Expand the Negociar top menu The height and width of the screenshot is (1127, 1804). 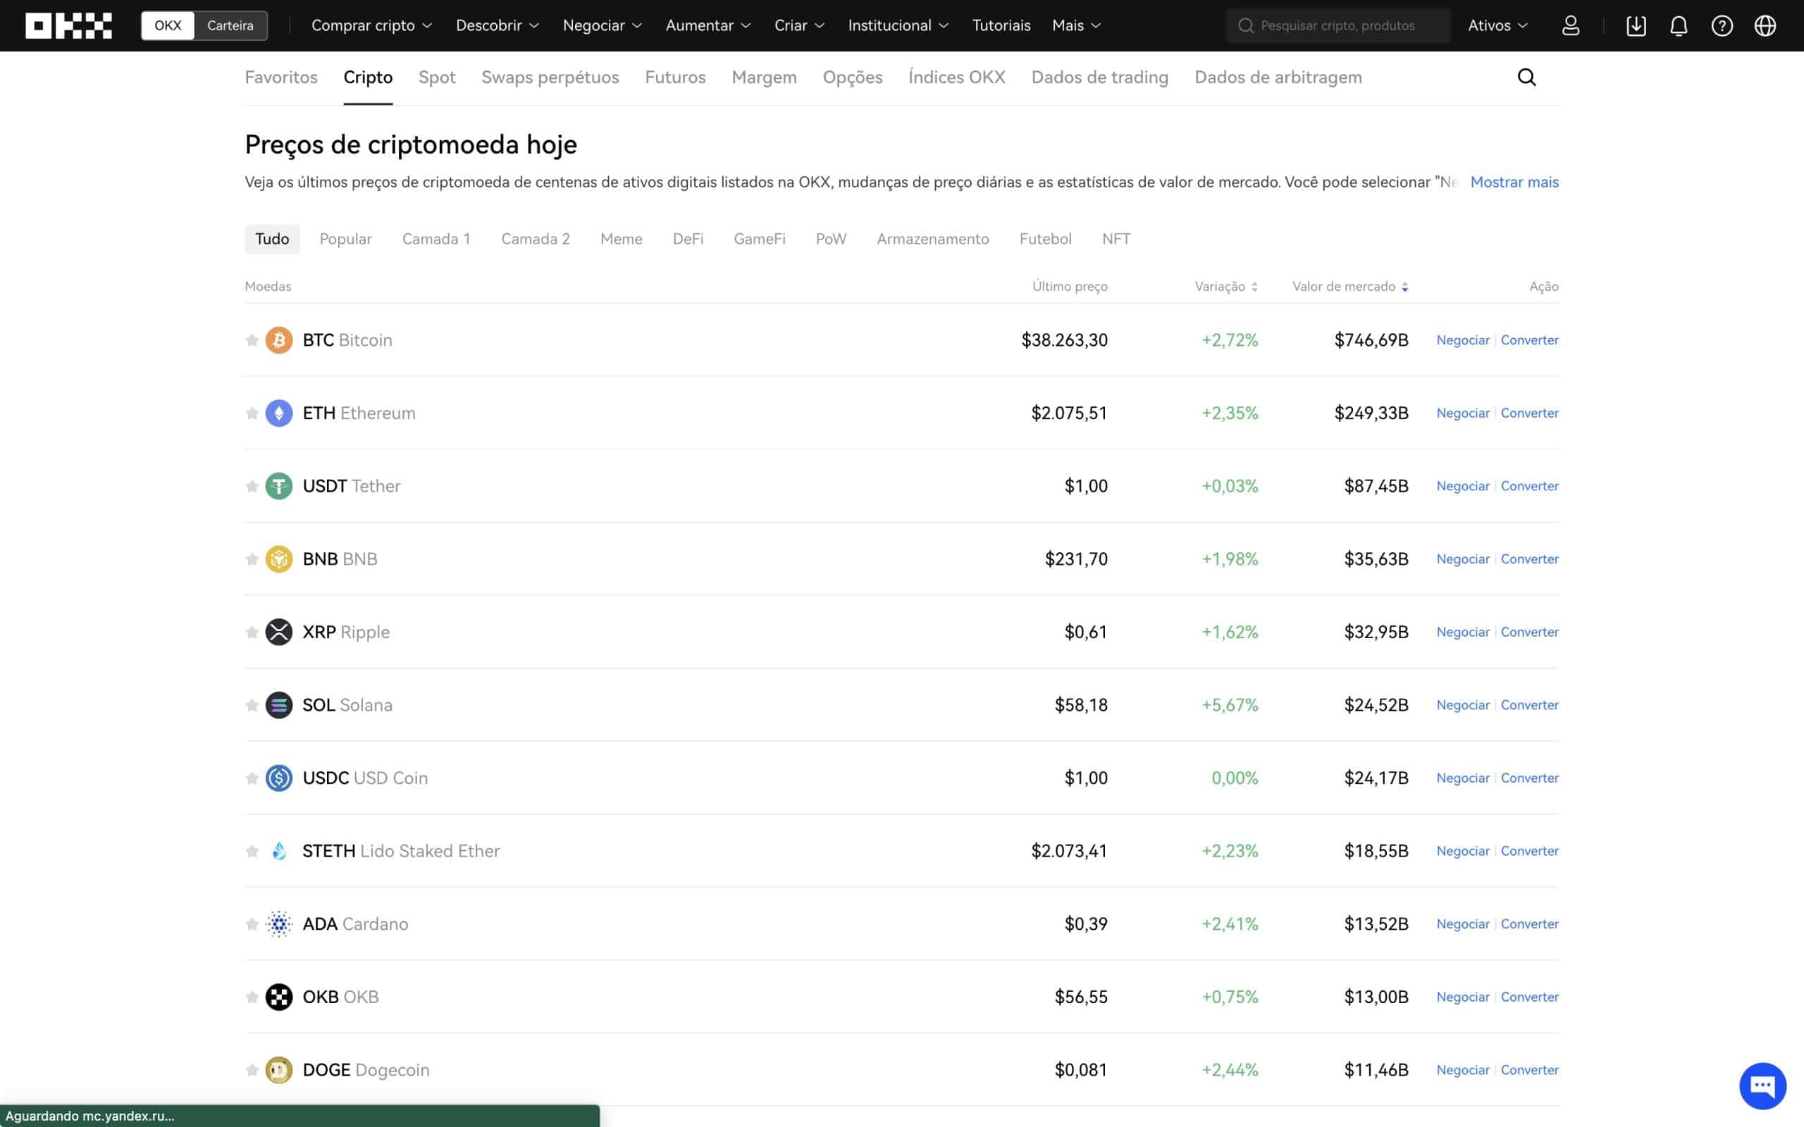click(603, 25)
